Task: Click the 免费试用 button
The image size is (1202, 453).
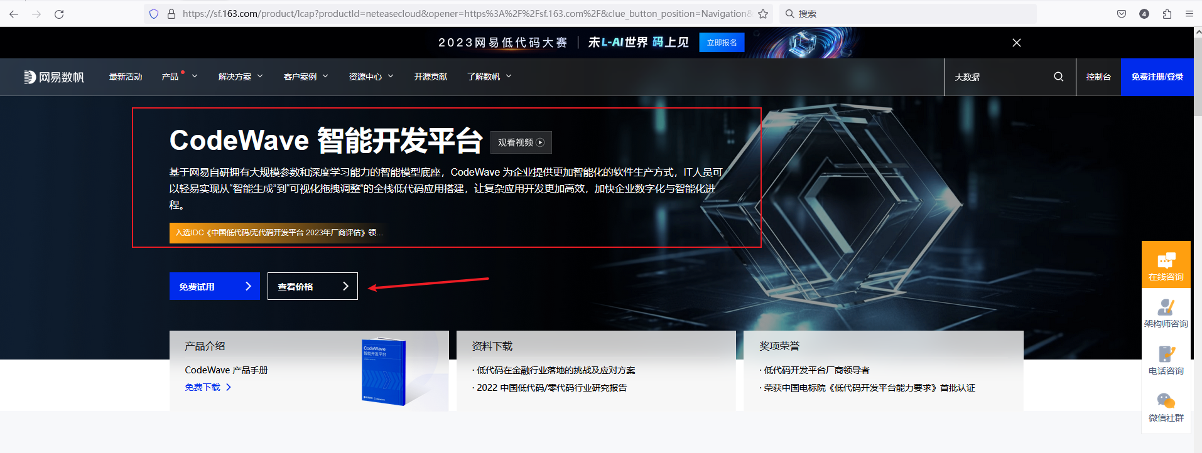Action: coord(215,286)
